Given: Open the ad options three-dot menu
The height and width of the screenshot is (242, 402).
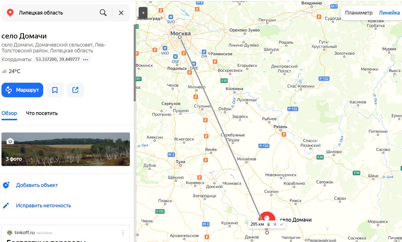Looking at the screenshot, I should point(123,233).
